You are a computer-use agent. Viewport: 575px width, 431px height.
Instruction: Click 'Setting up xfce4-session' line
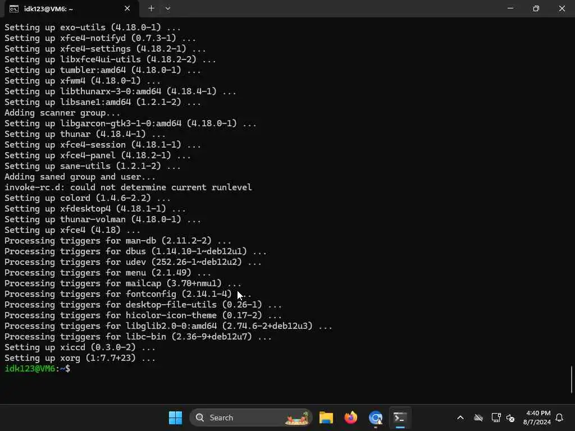point(103,145)
